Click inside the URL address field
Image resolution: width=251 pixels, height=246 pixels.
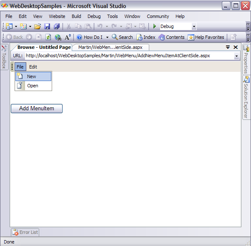[125, 56]
